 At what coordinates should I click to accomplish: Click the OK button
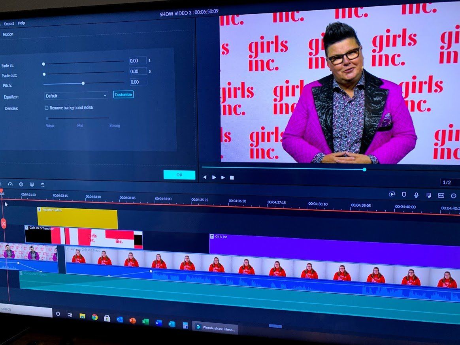[x=179, y=175]
